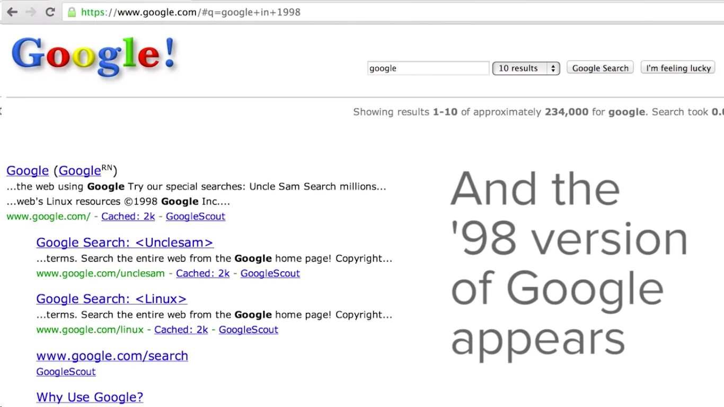Image resolution: width=724 pixels, height=407 pixels.
Task: Open Cached: 2k link for www.google.com/
Action: click(x=128, y=216)
